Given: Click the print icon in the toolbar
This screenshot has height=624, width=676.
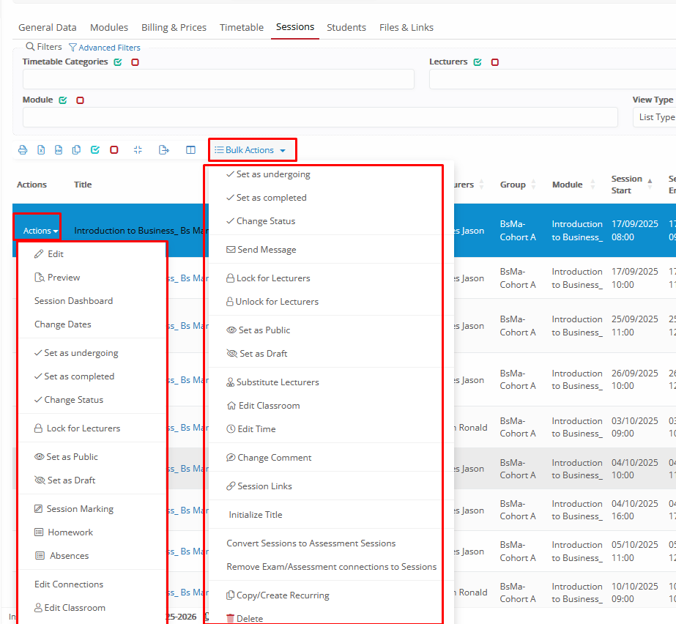Looking at the screenshot, I should (23, 150).
